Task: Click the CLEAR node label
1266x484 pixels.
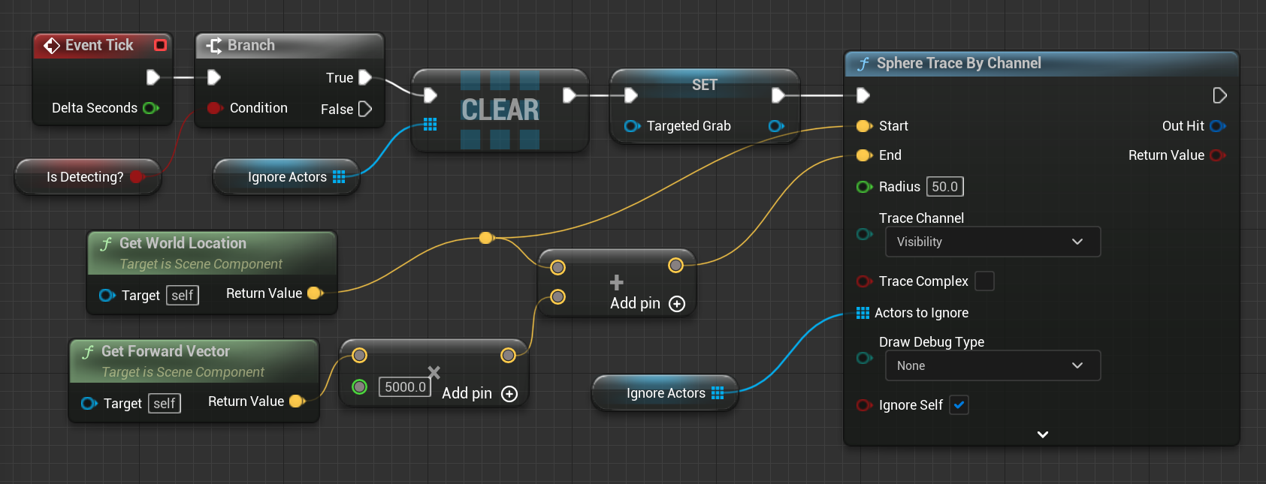Action: [500, 110]
